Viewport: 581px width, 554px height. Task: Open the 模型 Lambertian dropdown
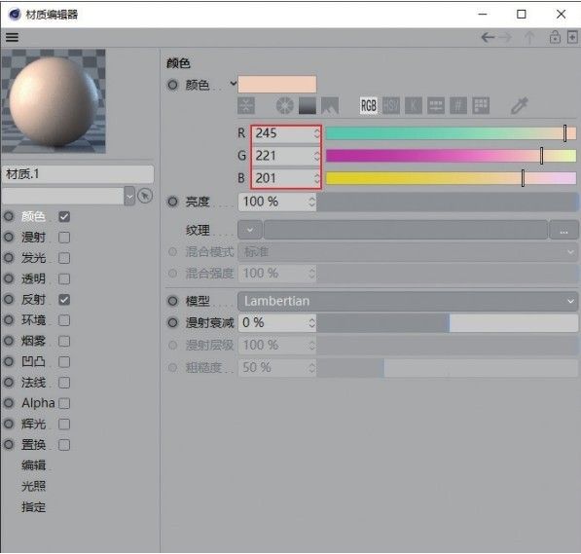tap(408, 301)
